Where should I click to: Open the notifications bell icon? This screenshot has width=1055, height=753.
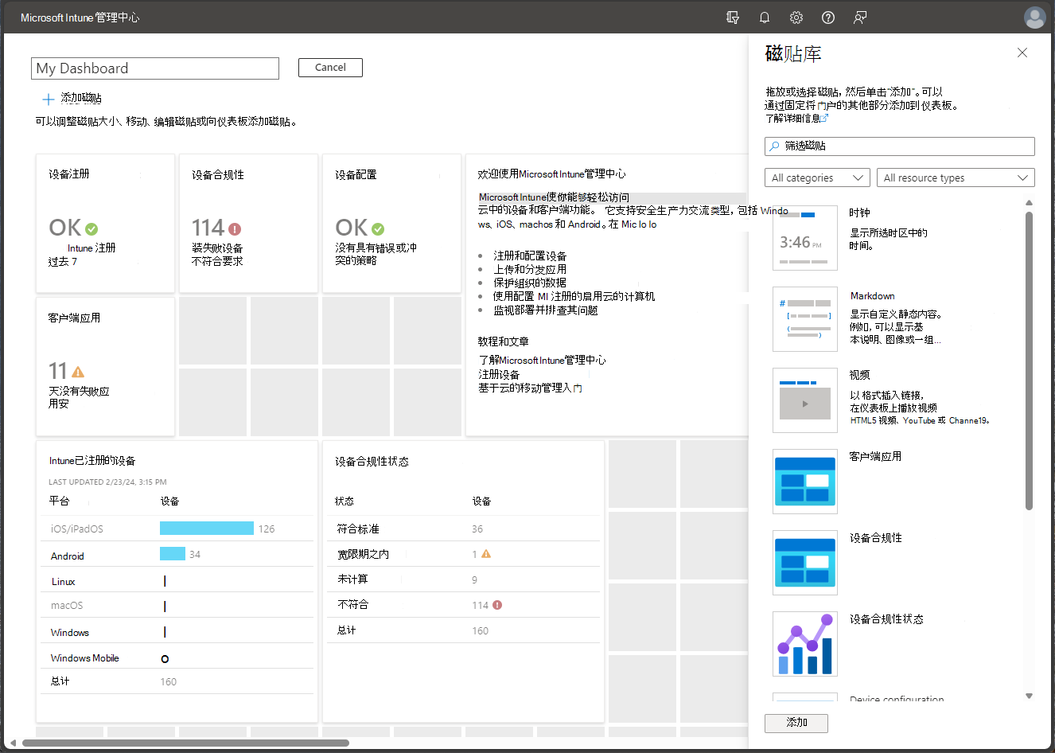point(765,18)
